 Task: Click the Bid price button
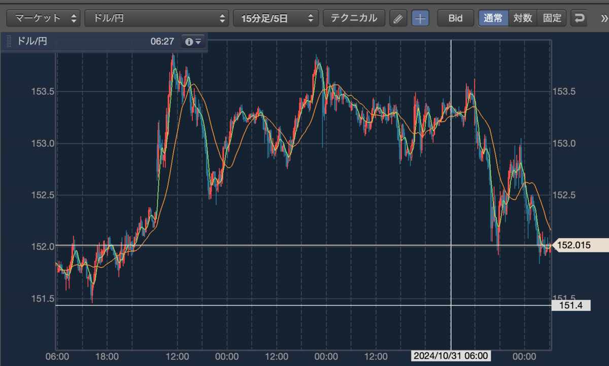click(455, 18)
